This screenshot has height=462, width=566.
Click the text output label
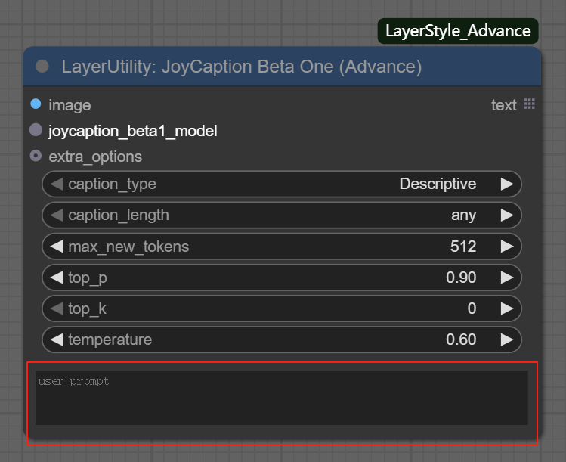pyautogui.click(x=503, y=105)
